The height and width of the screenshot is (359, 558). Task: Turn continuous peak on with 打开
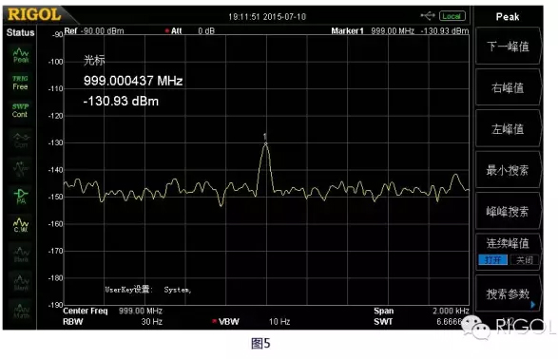point(492,260)
